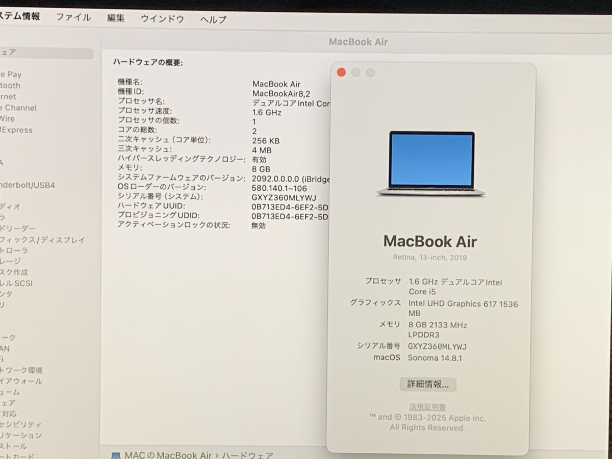Select the Thunderbolt/USB4 sidebar item
612x459 pixels.
tap(28, 185)
